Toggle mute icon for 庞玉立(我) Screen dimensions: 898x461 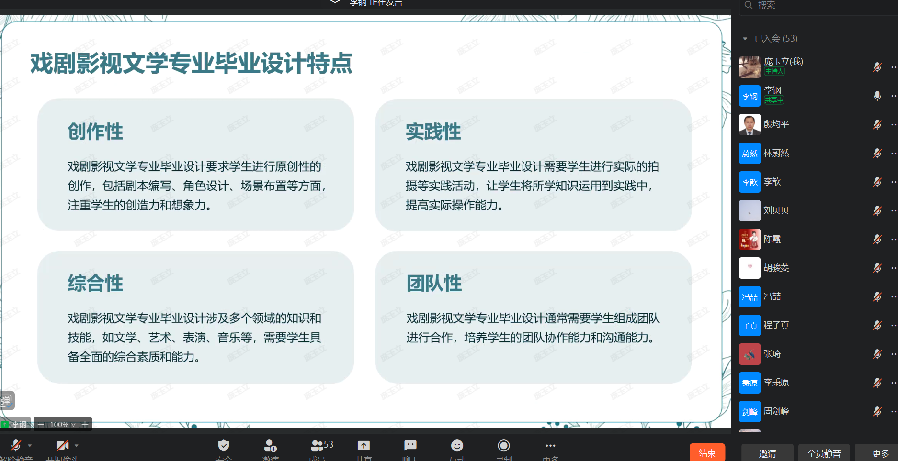coord(877,67)
